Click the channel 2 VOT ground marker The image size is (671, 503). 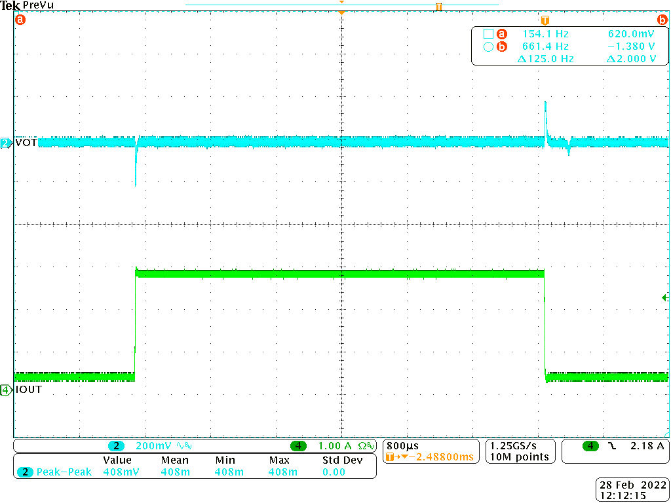(6, 143)
